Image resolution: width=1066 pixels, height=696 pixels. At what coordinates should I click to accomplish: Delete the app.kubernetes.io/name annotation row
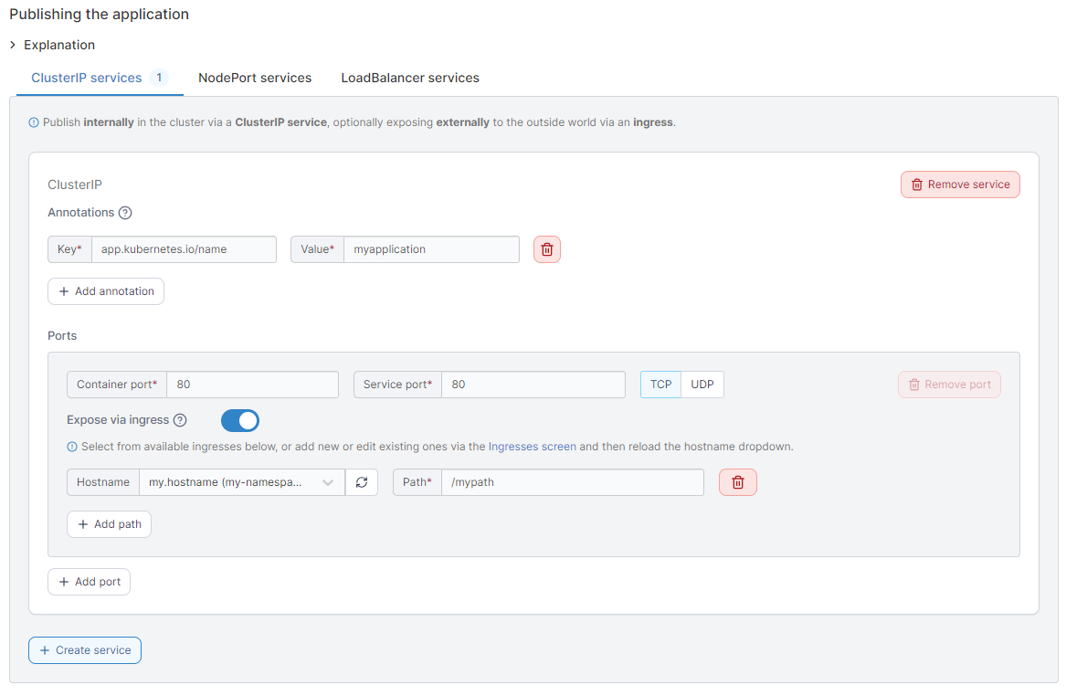tap(546, 249)
